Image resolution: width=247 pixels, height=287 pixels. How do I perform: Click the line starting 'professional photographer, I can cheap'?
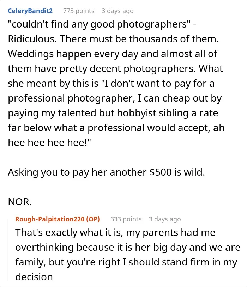115,98
